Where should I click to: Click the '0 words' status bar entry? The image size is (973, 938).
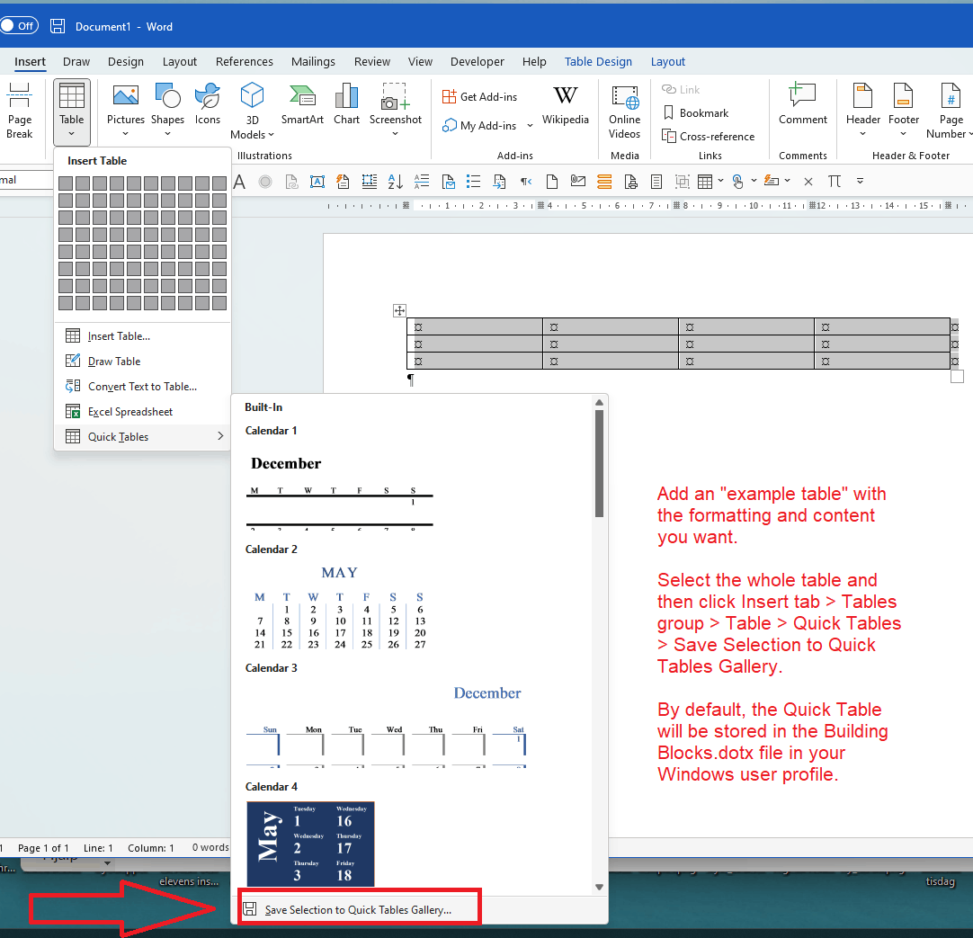click(x=210, y=847)
